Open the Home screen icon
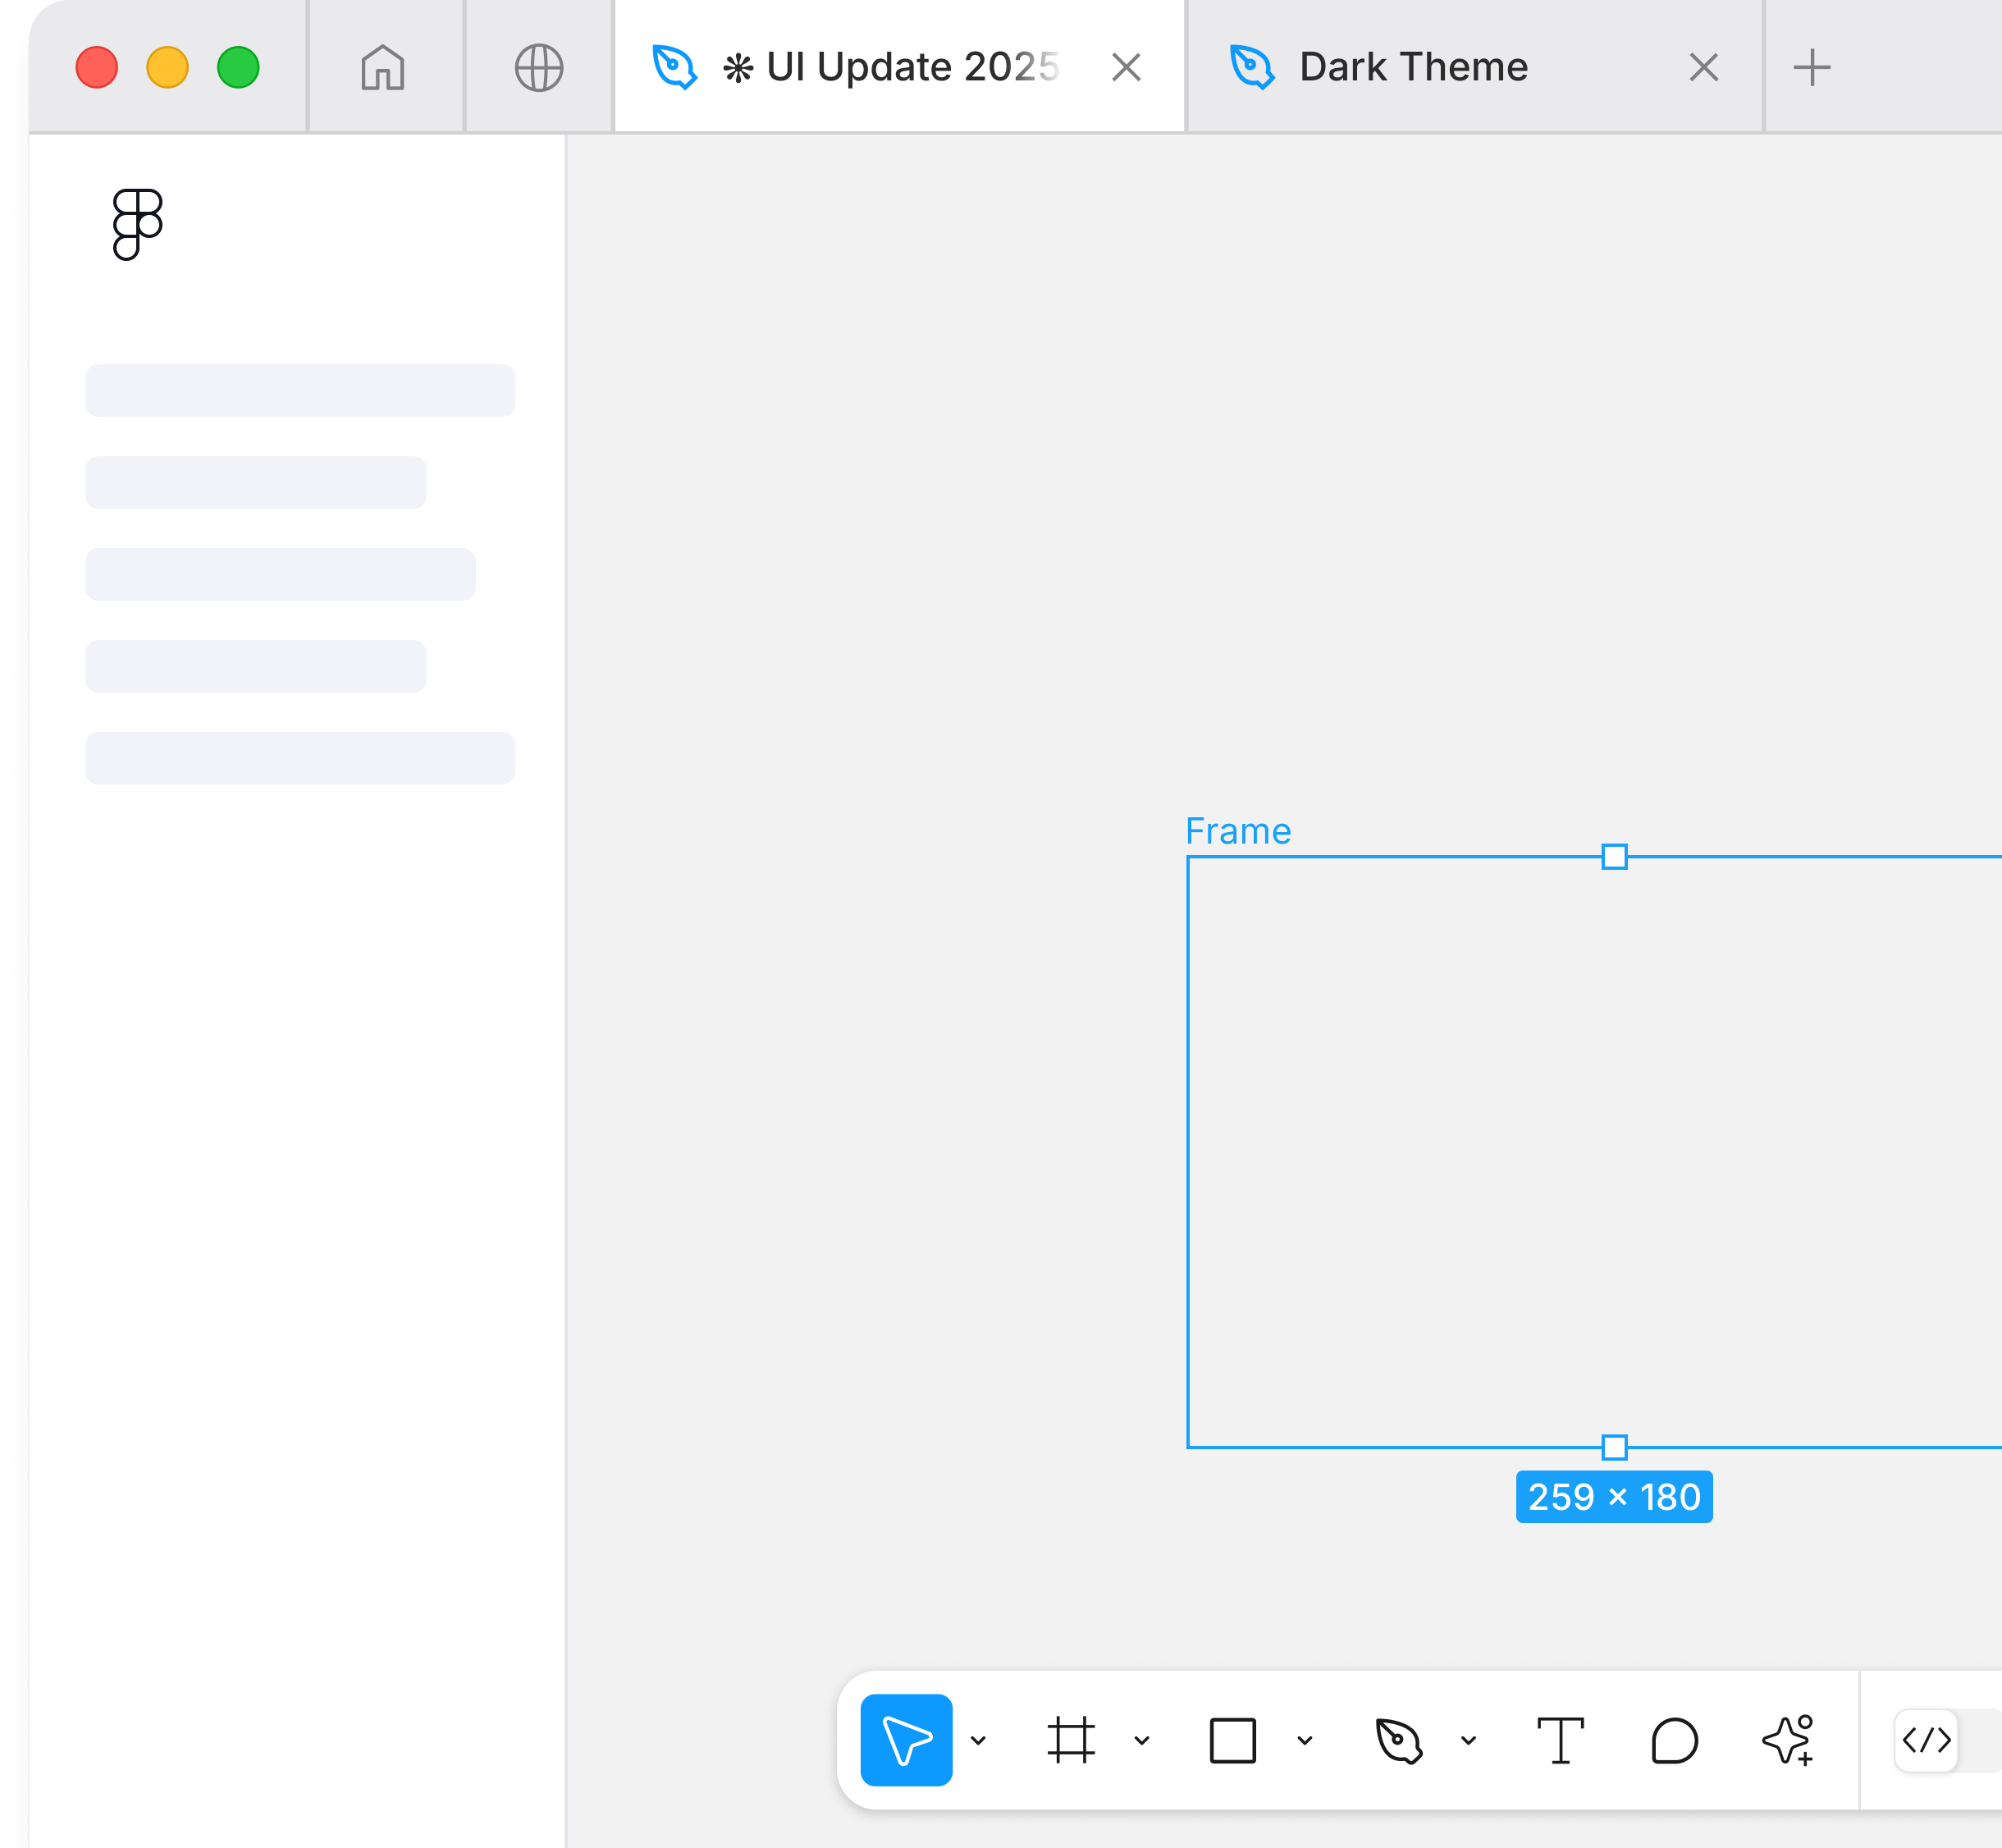Screen dimensions: 2002x1848 tap(386, 67)
